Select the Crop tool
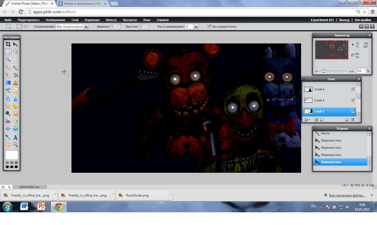Screen dimensions: 377x225 pyautogui.click(x=8, y=44)
